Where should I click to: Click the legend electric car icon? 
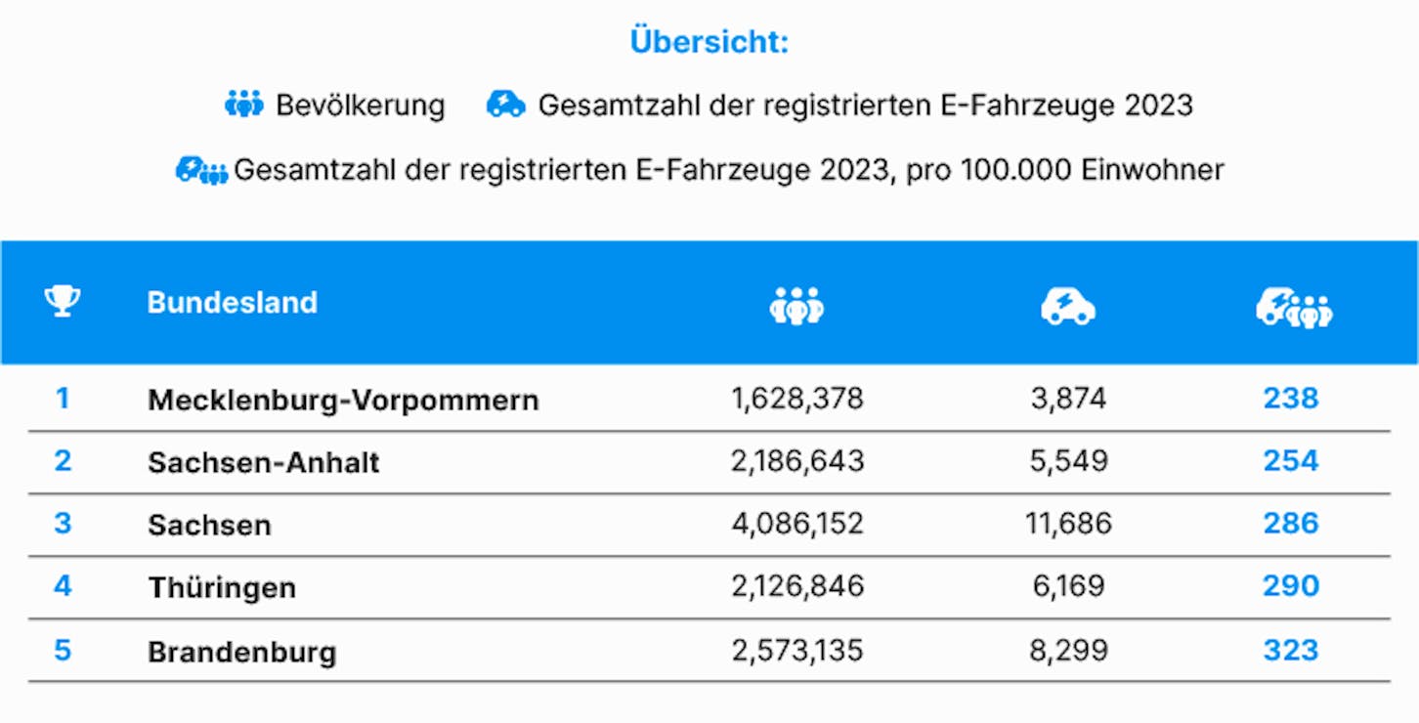(506, 104)
